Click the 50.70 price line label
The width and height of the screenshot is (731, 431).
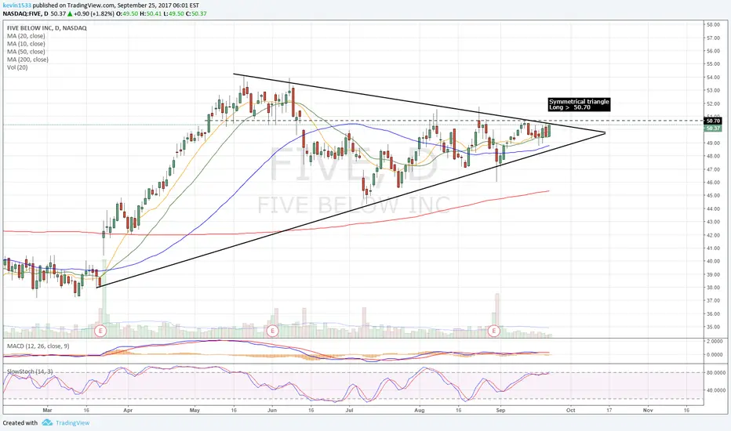(713, 121)
